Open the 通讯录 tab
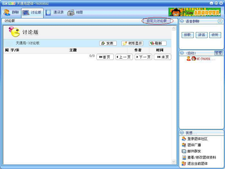The image size is (225, 169). point(55,12)
